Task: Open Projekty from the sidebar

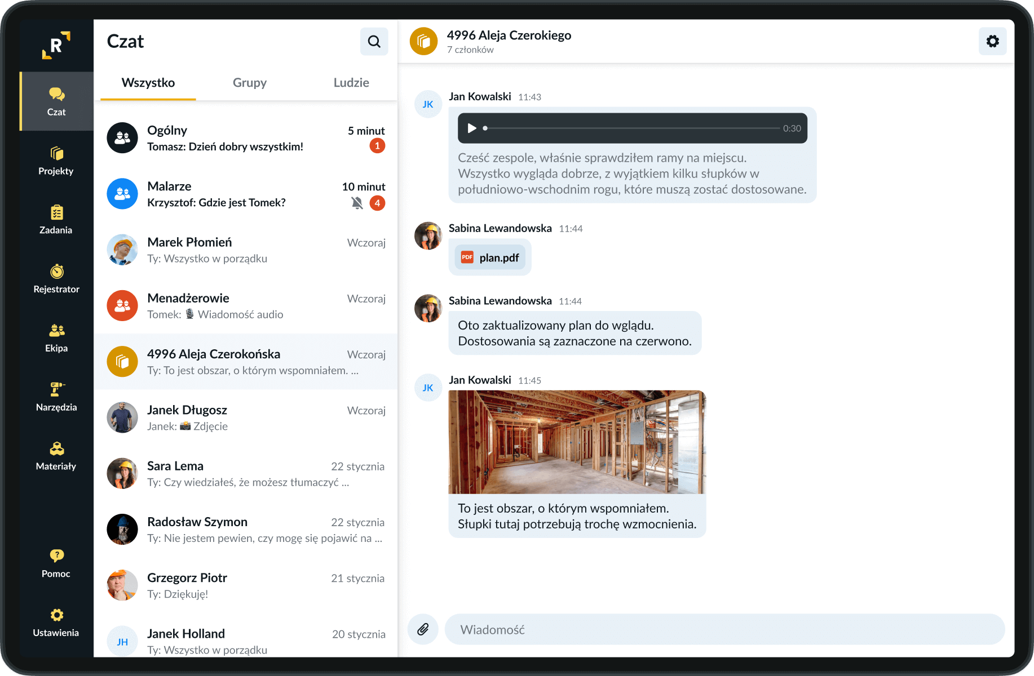Action: point(56,161)
